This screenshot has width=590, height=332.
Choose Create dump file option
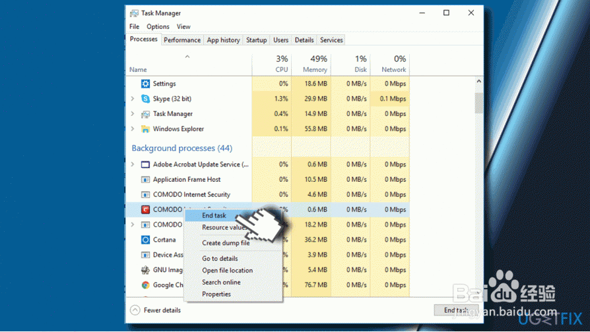point(226,243)
